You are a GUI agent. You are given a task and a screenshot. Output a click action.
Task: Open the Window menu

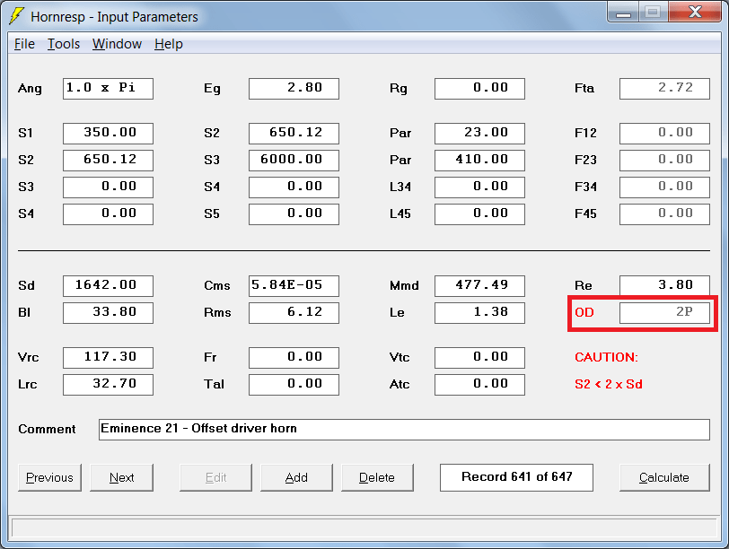pyautogui.click(x=117, y=44)
